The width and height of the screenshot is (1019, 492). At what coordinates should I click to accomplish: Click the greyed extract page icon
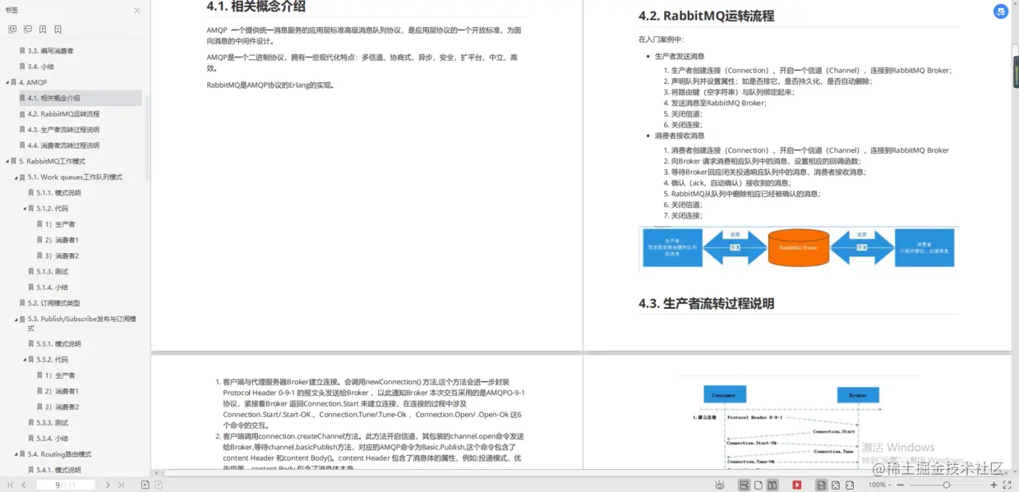[159, 485]
